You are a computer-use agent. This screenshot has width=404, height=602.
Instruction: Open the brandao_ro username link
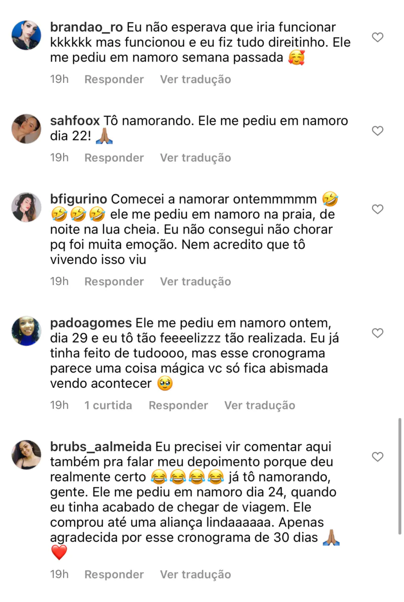click(86, 27)
